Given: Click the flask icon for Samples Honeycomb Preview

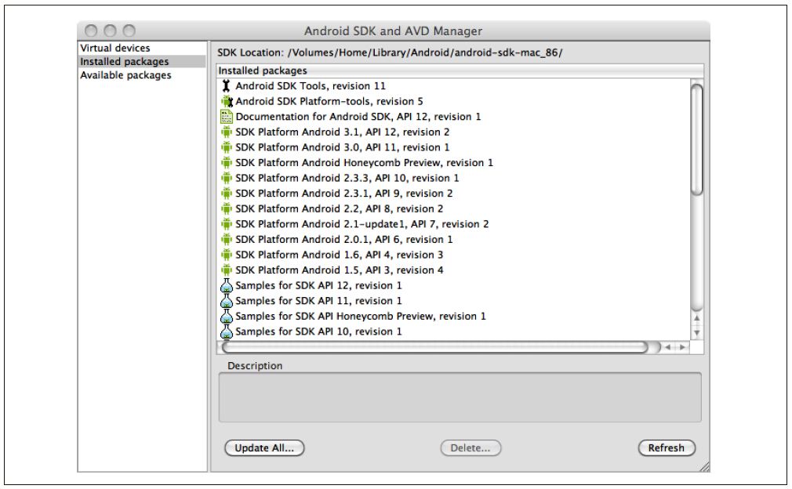Looking at the screenshot, I should pyautogui.click(x=227, y=317).
